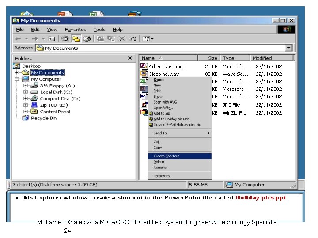Open the Favorites menu
The height and width of the screenshot is (238, 318).
click(x=76, y=30)
